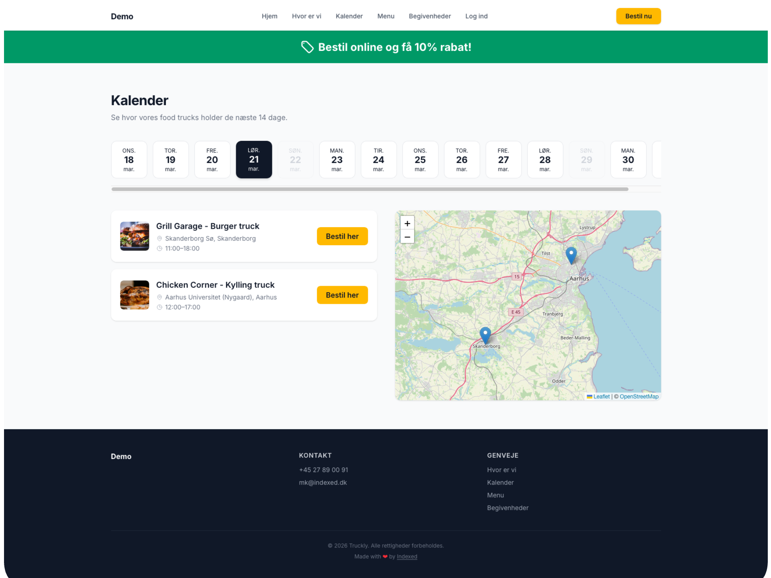Screen dimensions: 771x578
Task: Click Bestil her for Grill Garage
Action: [342, 236]
